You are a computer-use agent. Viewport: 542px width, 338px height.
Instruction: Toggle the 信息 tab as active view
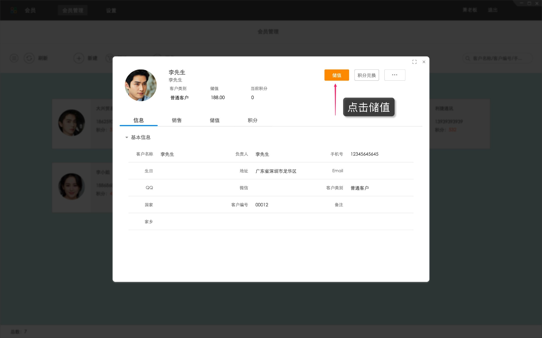click(138, 120)
